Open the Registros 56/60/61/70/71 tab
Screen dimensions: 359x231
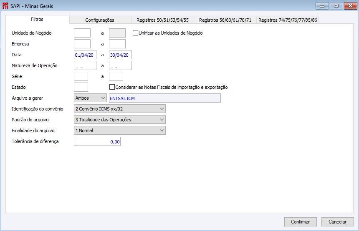pos(225,20)
